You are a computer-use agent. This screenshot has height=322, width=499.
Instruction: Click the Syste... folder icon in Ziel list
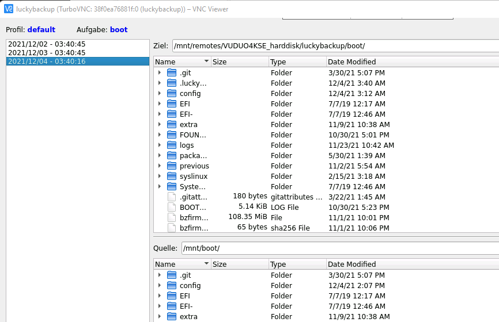click(172, 186)
